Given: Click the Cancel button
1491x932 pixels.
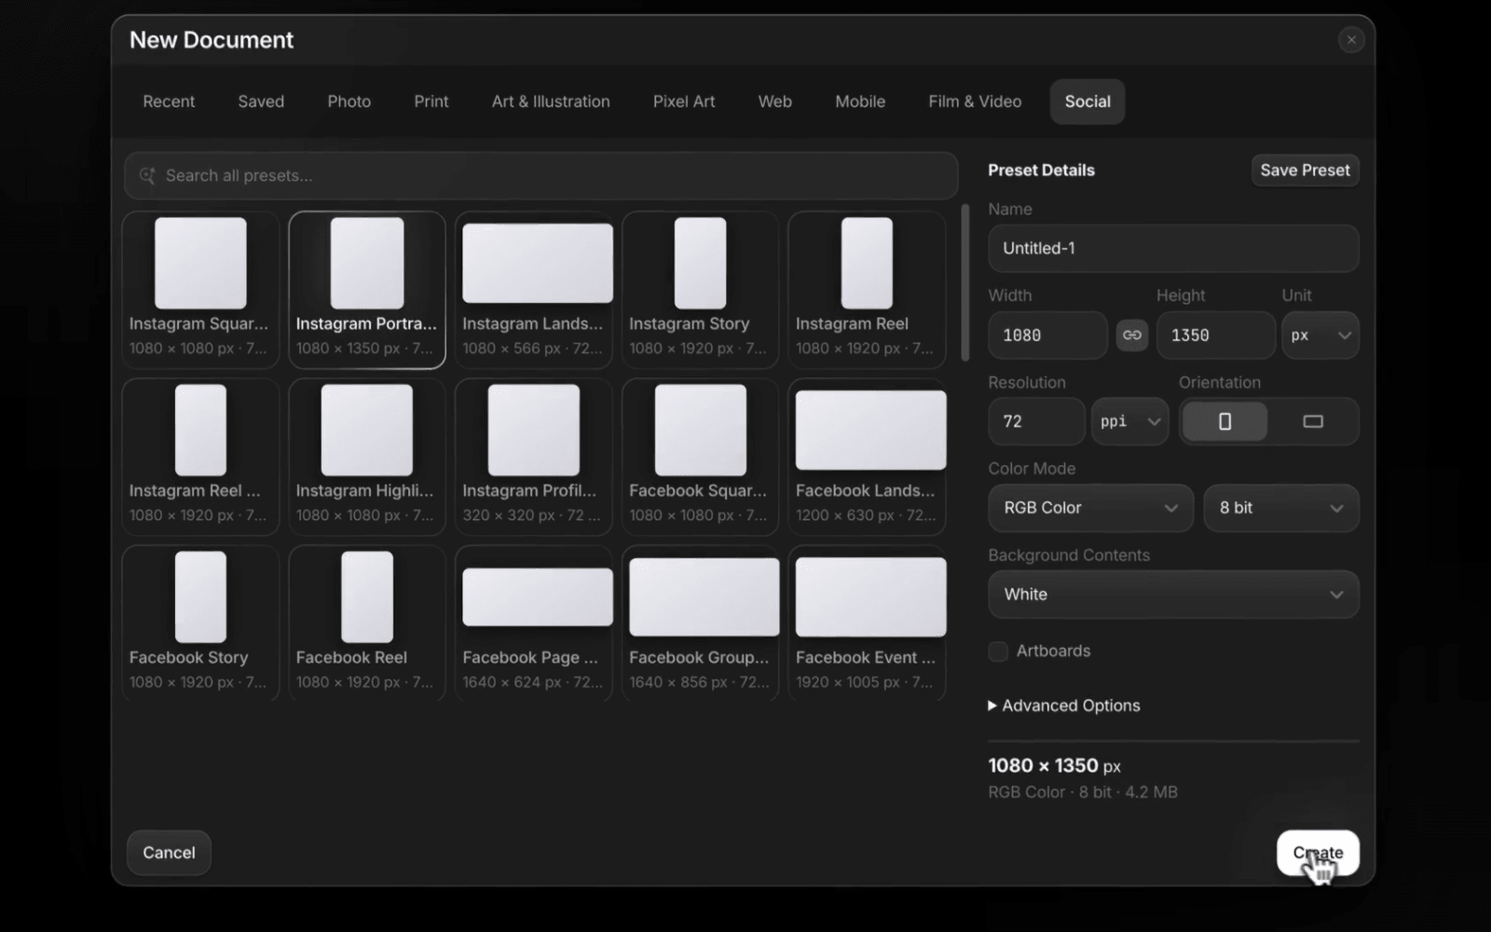Looking at the screenshot, I should (169, 853).
